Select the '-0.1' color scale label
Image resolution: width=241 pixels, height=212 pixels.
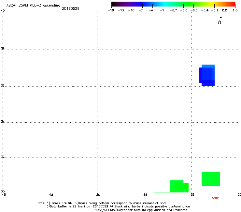215,10
